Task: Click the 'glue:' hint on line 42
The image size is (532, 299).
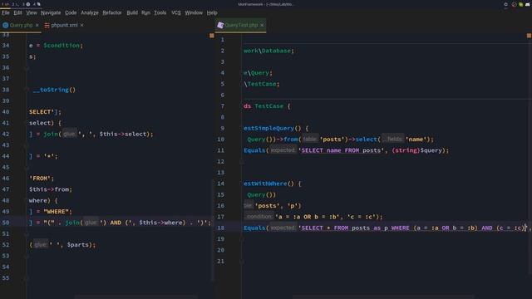Action: (69, 134)
